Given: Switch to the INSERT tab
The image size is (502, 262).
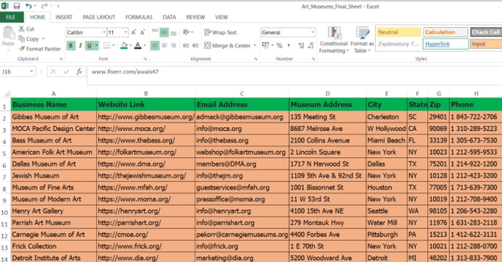Looking at the screenshot, I should (x=64, y=17).
